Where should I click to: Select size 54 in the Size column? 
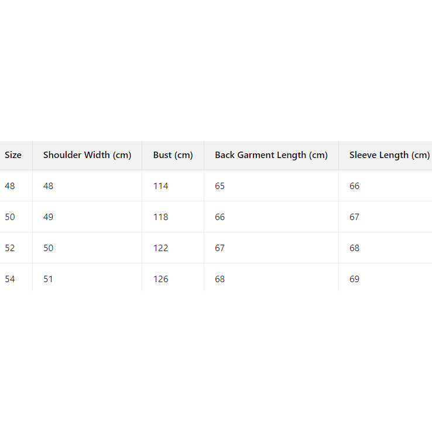tap(10, 279)
